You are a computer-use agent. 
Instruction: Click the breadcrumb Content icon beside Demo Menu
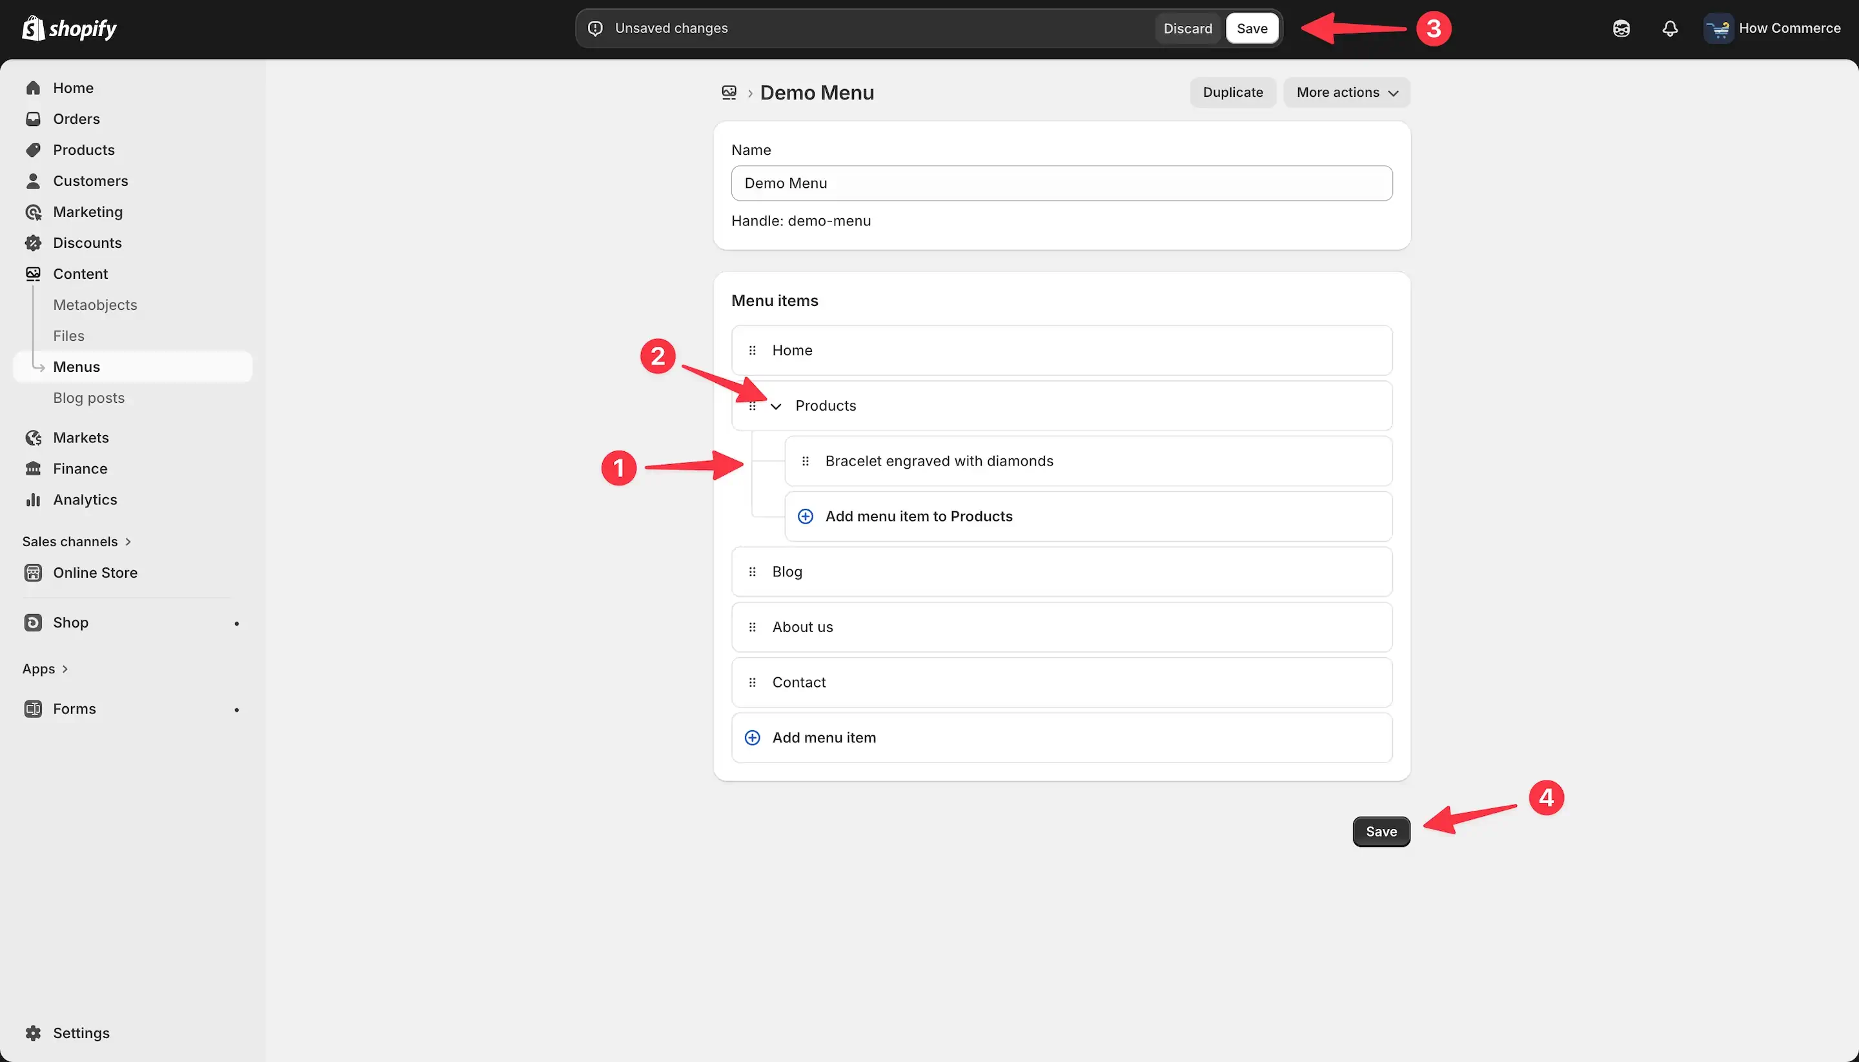(729, 92)
